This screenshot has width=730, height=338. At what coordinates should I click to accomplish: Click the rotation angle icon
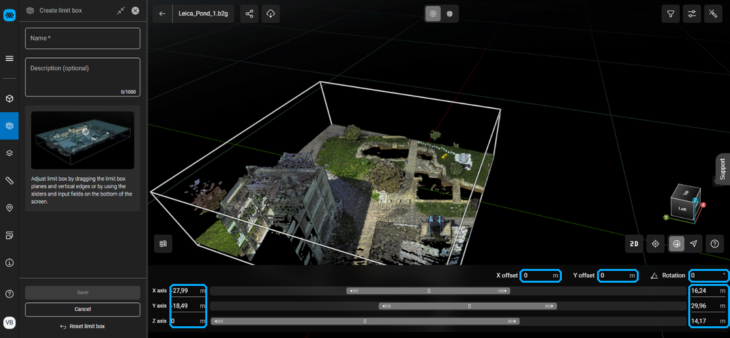[x=654, y=275]
